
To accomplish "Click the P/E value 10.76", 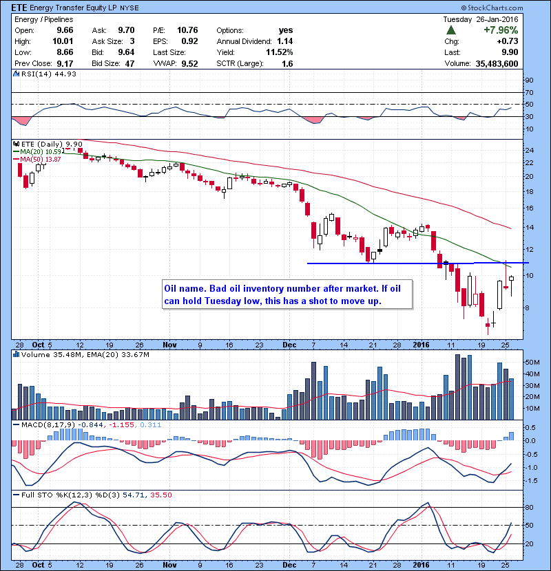I will click(x=187, y=30).
